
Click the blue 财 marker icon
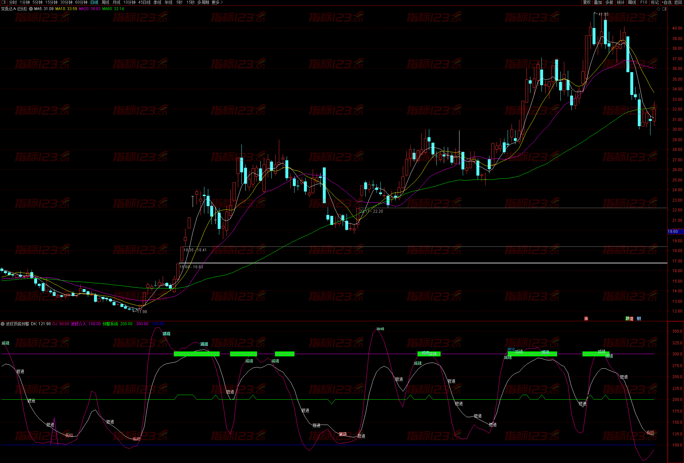[x=639, y=319]
